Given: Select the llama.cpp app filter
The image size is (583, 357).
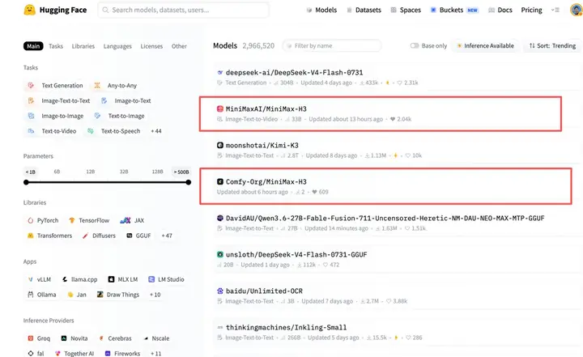Looking at the screenshot, I should [79, 279].
